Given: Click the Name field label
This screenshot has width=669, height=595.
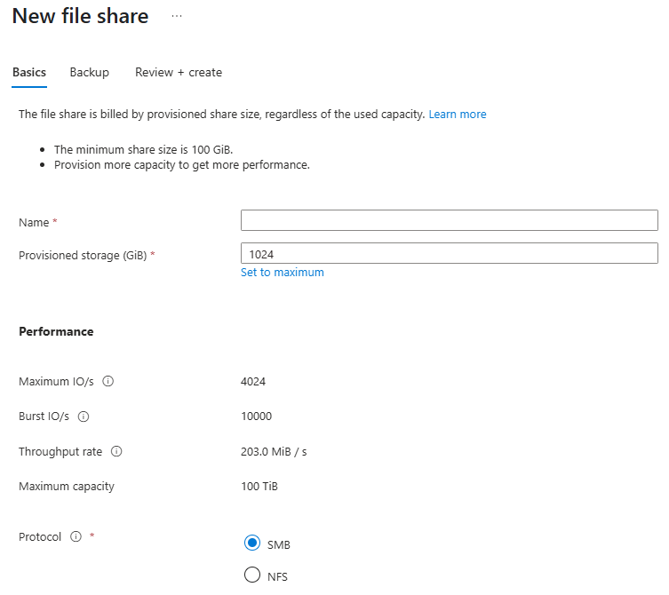Looking at the screenshot, I should tap(34, 222).
